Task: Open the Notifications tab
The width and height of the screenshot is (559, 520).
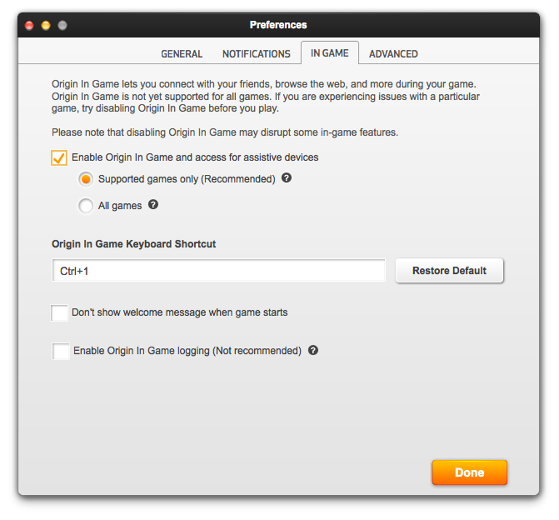Action: (256, 54)
